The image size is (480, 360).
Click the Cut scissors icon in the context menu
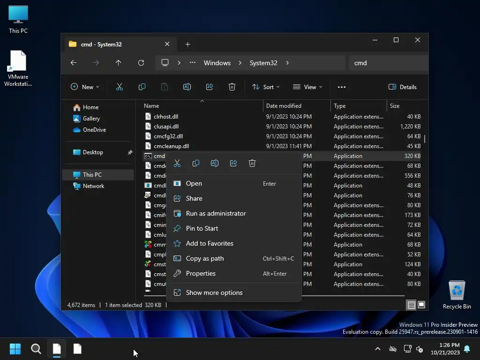pos(177,163)
